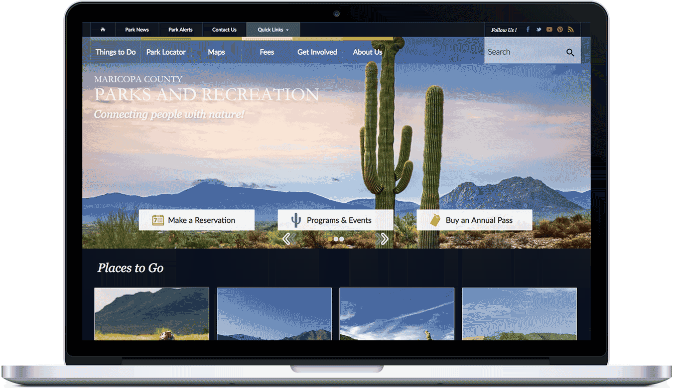Select the third carousel dot

click(x=342, y=239)
